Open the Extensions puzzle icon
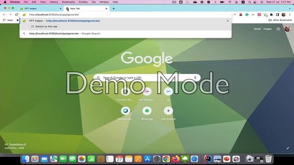Viewport: 294px width, 165px height. click(x=271, y=15)
